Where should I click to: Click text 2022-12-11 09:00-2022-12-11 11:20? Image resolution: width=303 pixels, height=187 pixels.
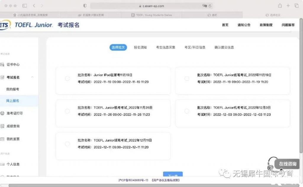121,147
